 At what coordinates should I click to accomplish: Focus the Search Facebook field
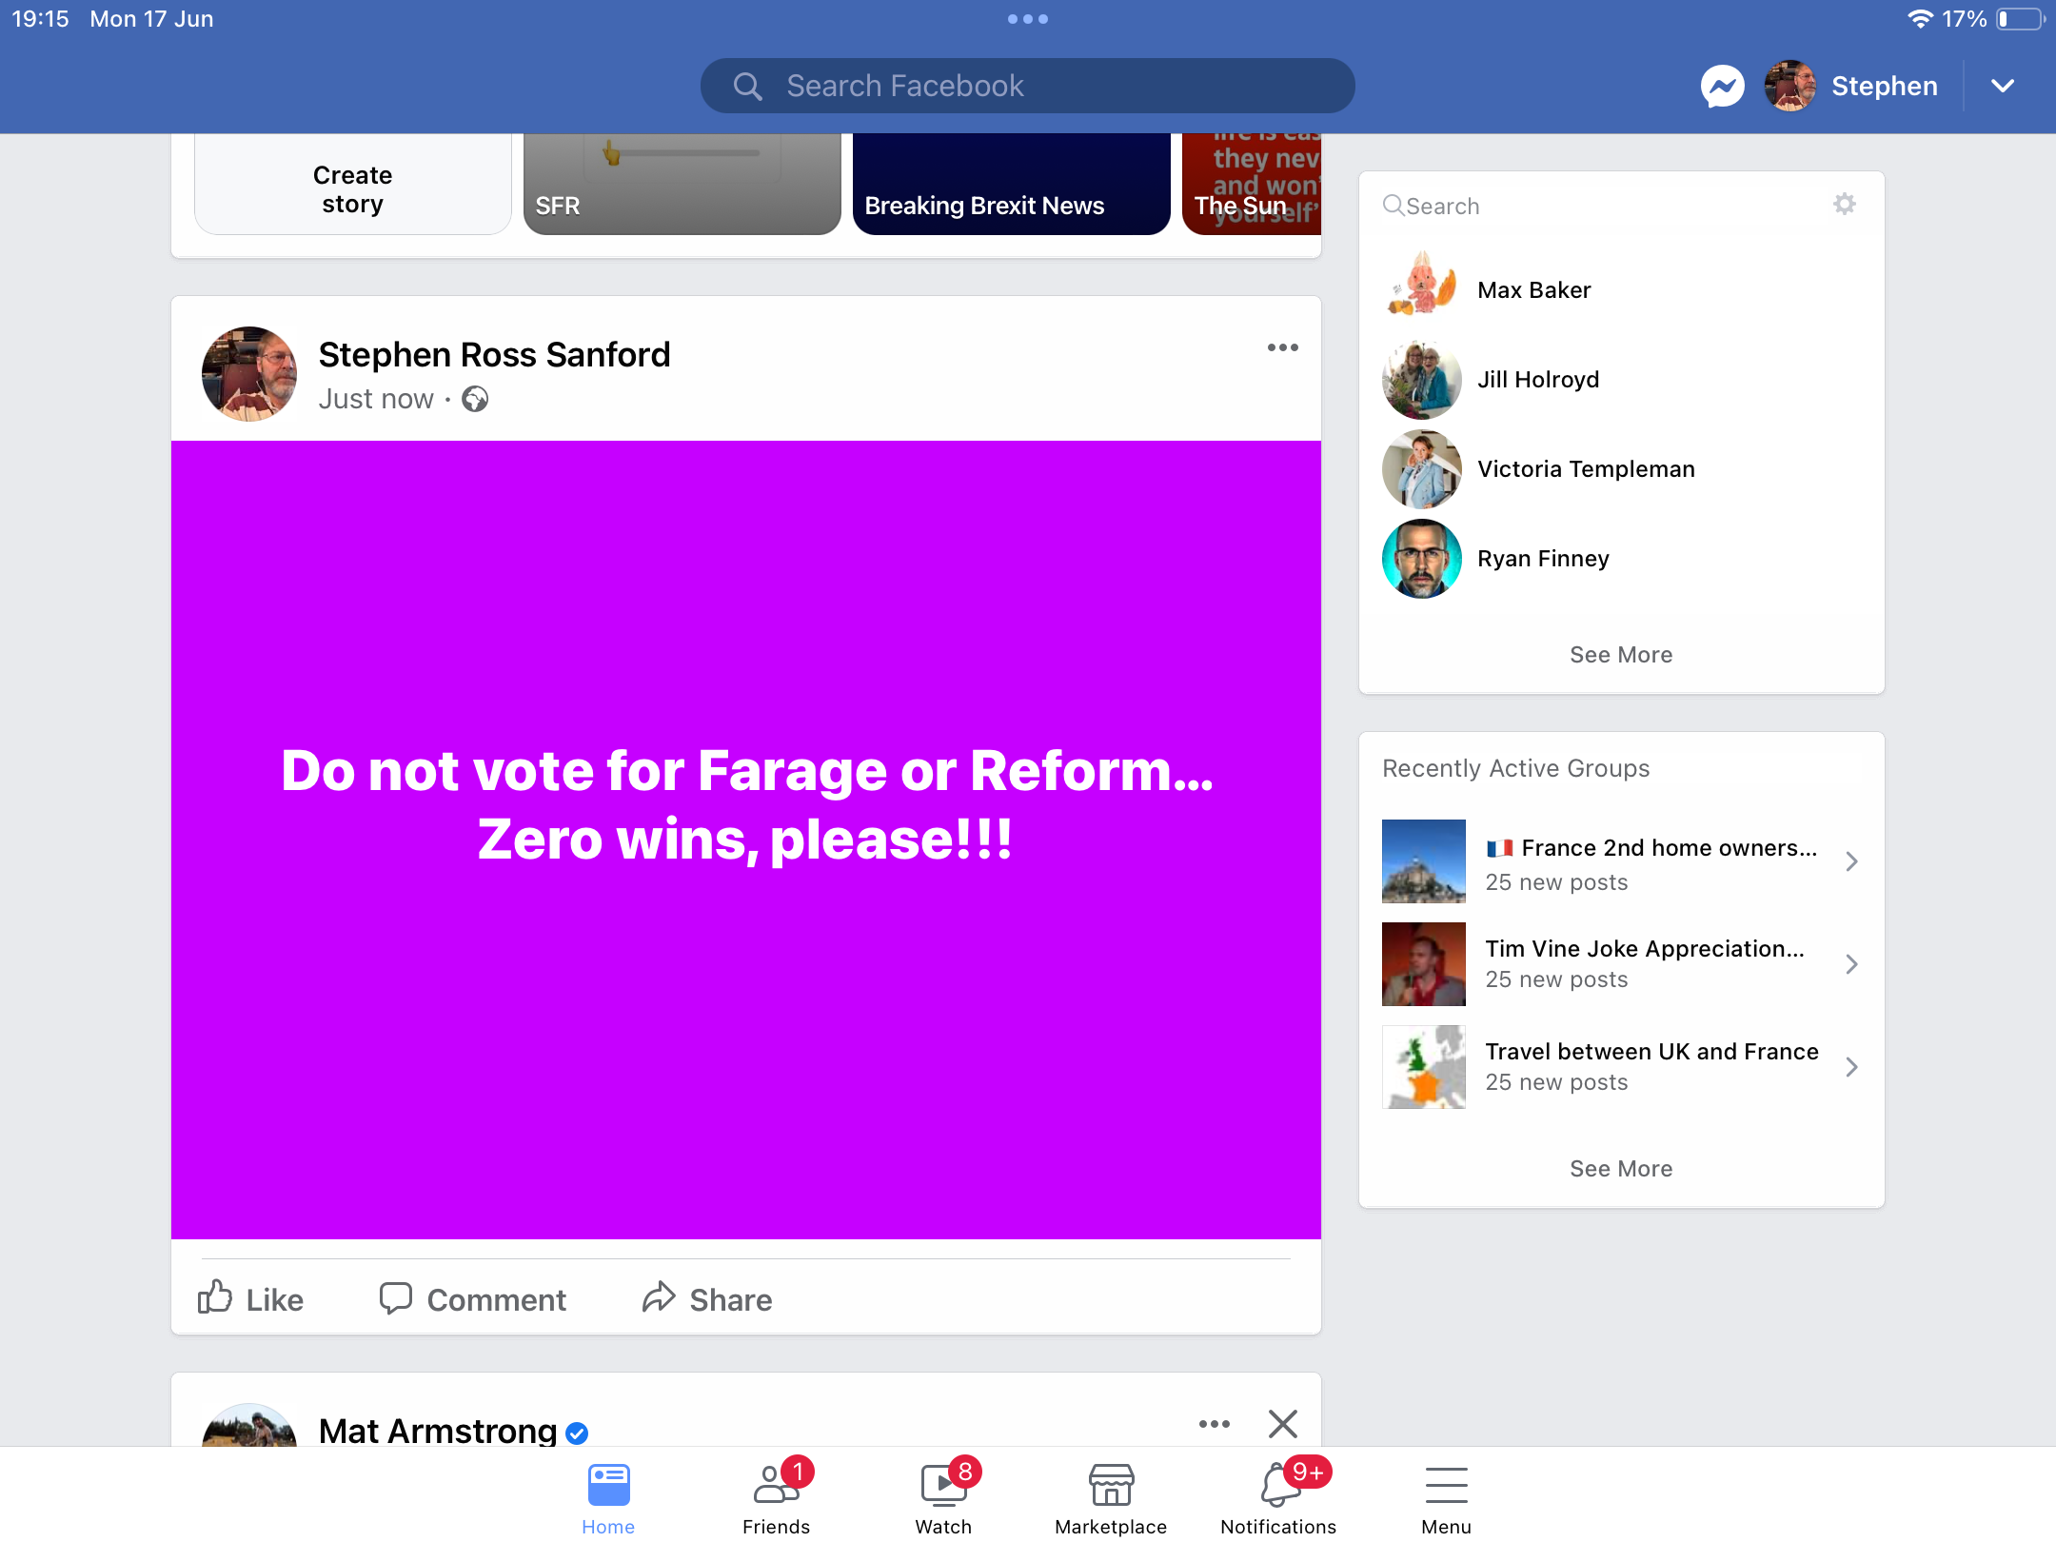pos(1027,87)
